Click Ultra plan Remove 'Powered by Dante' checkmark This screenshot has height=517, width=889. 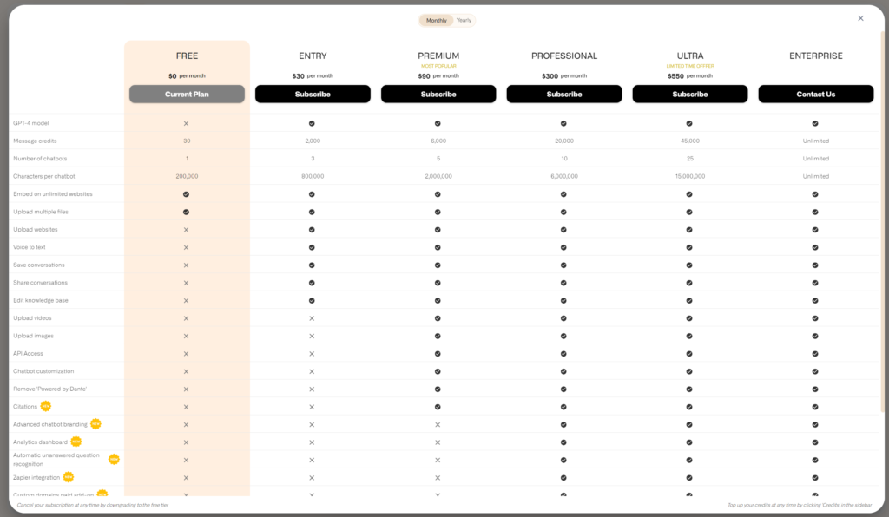[689, 389]
